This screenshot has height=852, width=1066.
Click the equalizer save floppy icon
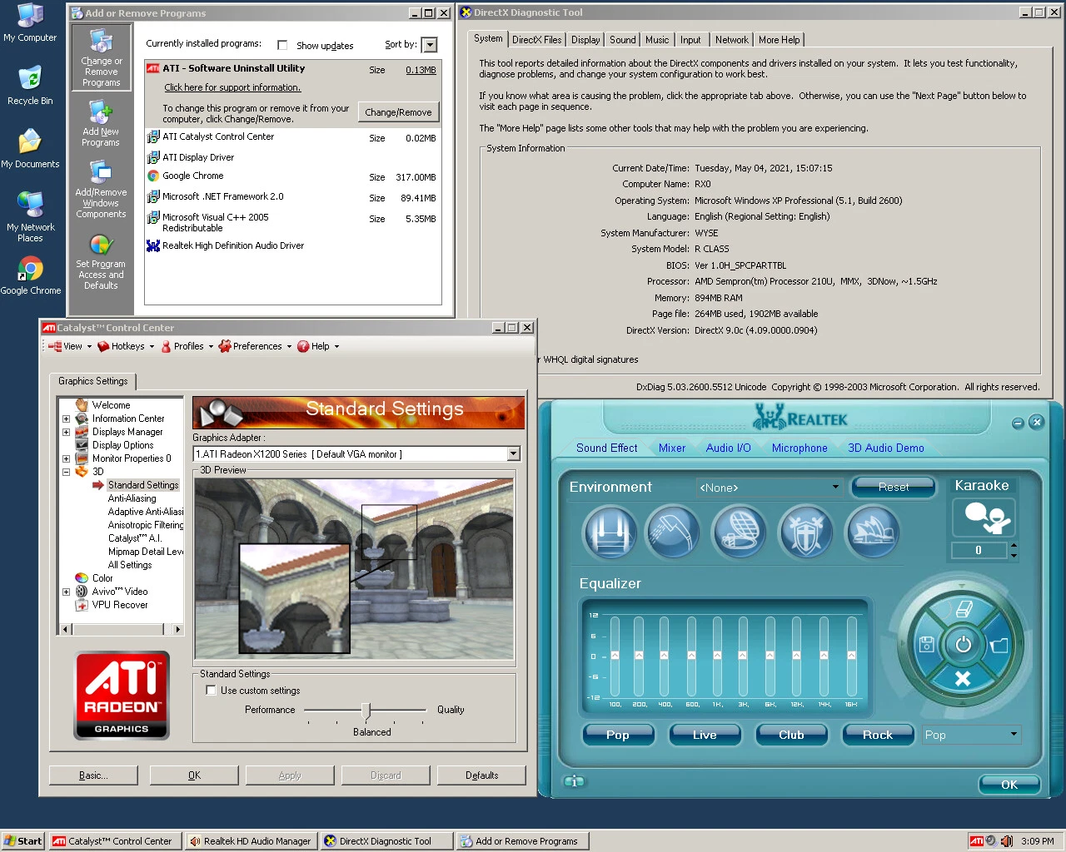tap(926, 644)
